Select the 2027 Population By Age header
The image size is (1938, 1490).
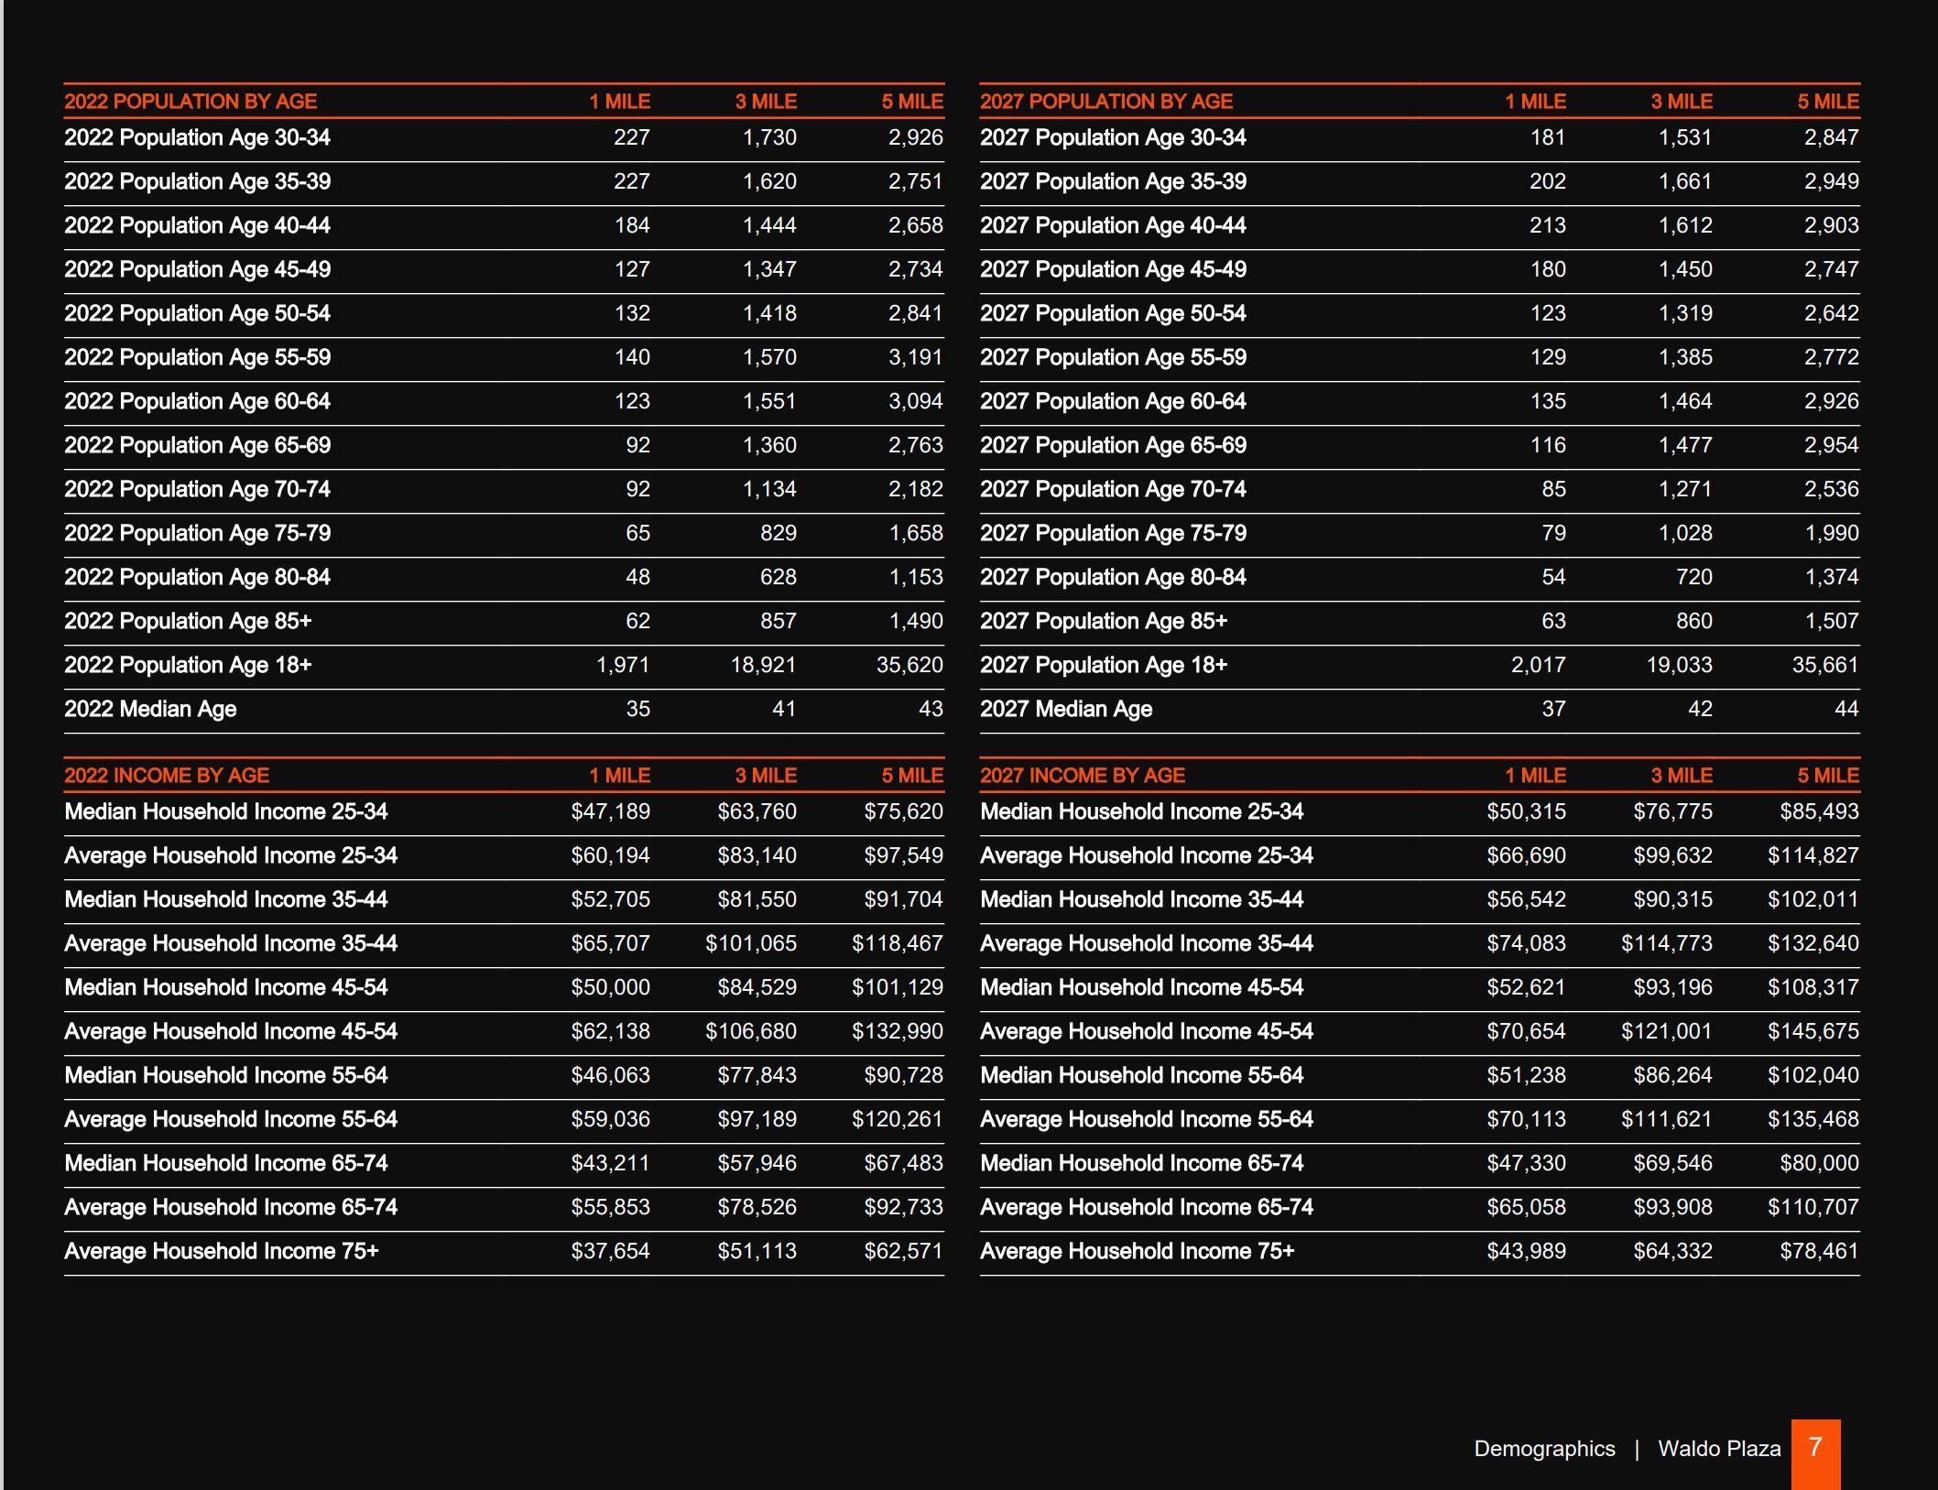[x=1106, y=102]
